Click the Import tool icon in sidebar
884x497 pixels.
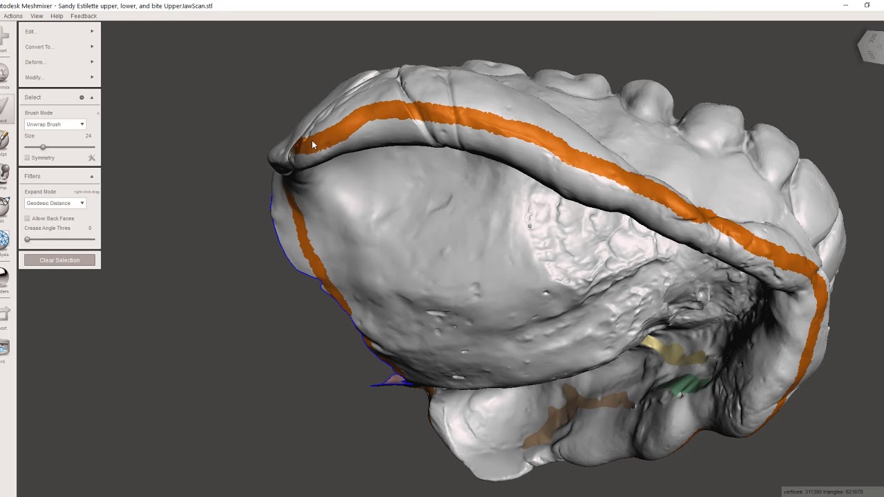click(x=3, y=38)
